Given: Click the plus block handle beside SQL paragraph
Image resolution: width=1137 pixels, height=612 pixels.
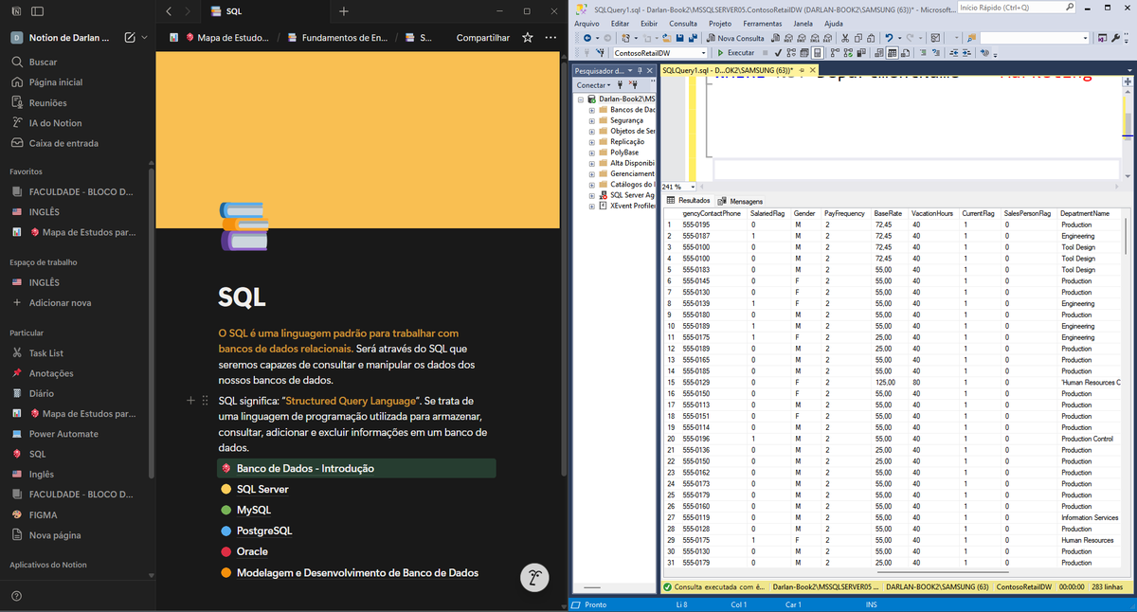Looking at the screenshot, I should tap(190, 401).
